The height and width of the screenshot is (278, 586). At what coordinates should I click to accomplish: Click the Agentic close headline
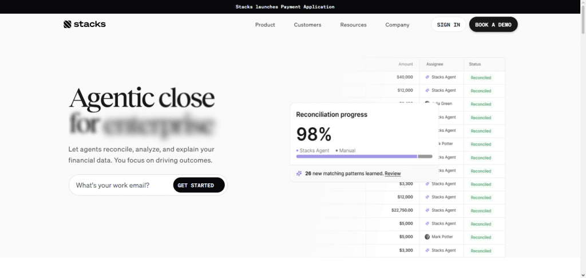(x=142, y=97)
